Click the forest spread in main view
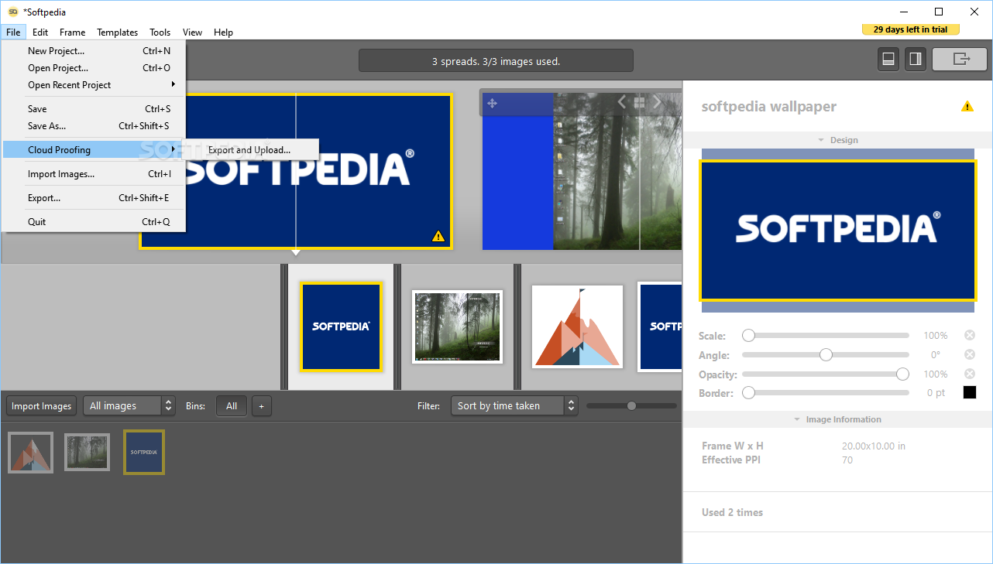Screen dimensions: 993x564 (x=582, y=172)
